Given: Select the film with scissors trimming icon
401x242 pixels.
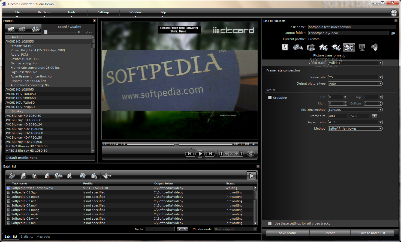Looking at the screenshot, I should coord(323,47).
